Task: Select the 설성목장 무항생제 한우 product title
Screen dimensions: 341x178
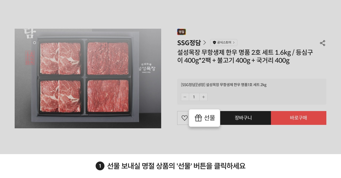Action: 245,56
